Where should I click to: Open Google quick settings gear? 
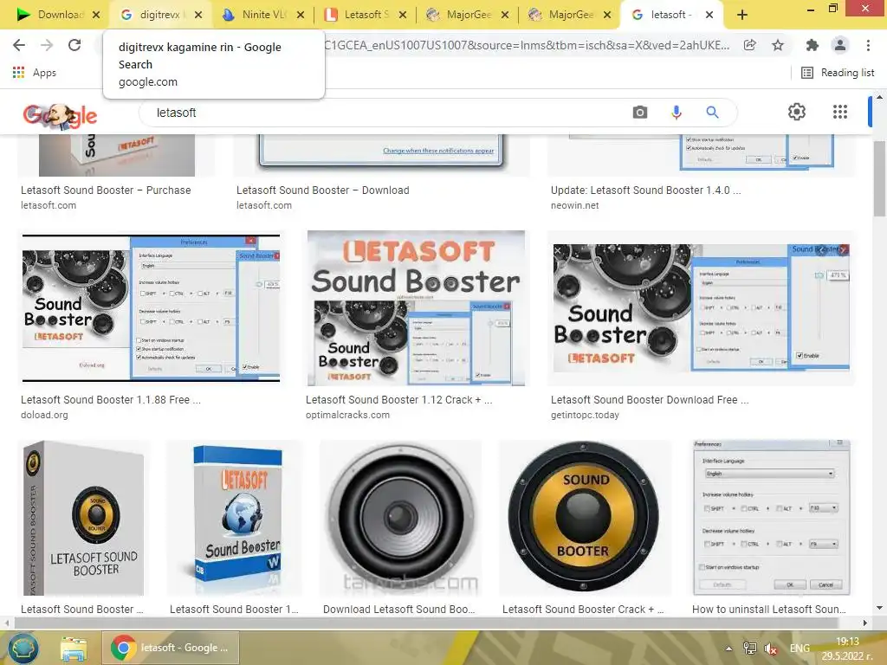pos(797,112)
